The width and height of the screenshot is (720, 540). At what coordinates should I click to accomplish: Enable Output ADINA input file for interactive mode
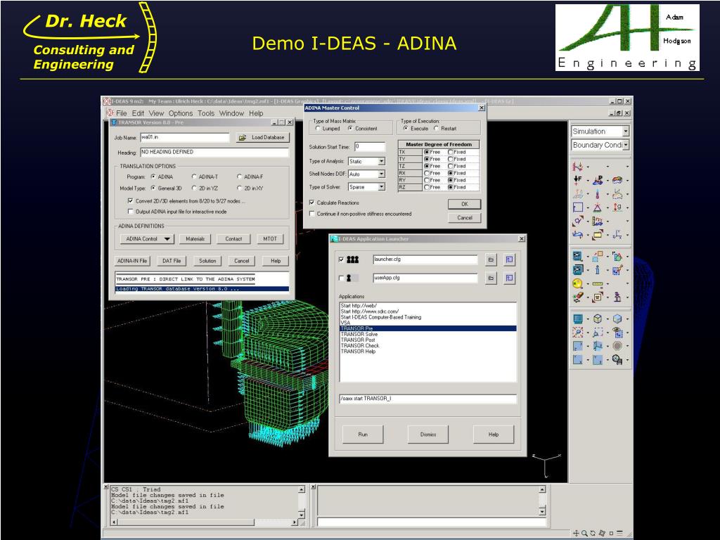point(130,212)
